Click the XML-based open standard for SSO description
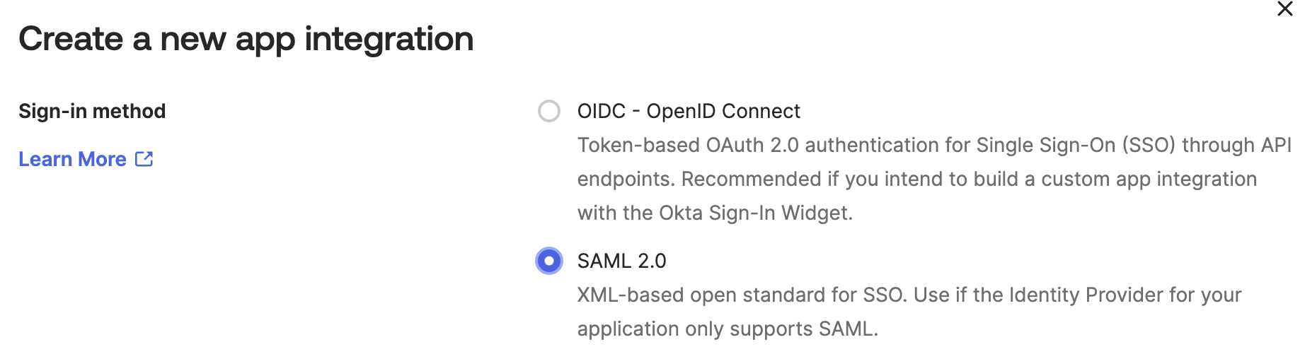This screenshot has height=359, width=1305. 909,295
